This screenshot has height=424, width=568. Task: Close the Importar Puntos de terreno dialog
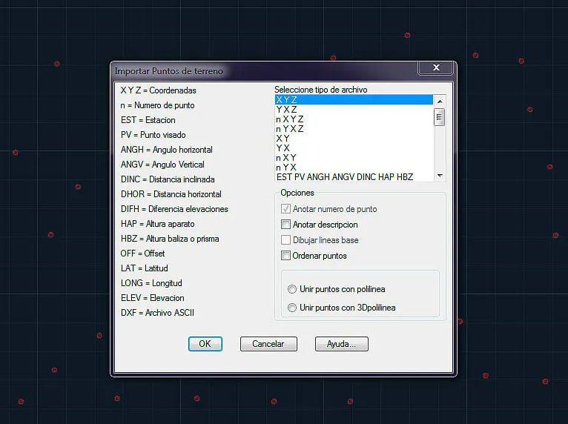point(436,67)
